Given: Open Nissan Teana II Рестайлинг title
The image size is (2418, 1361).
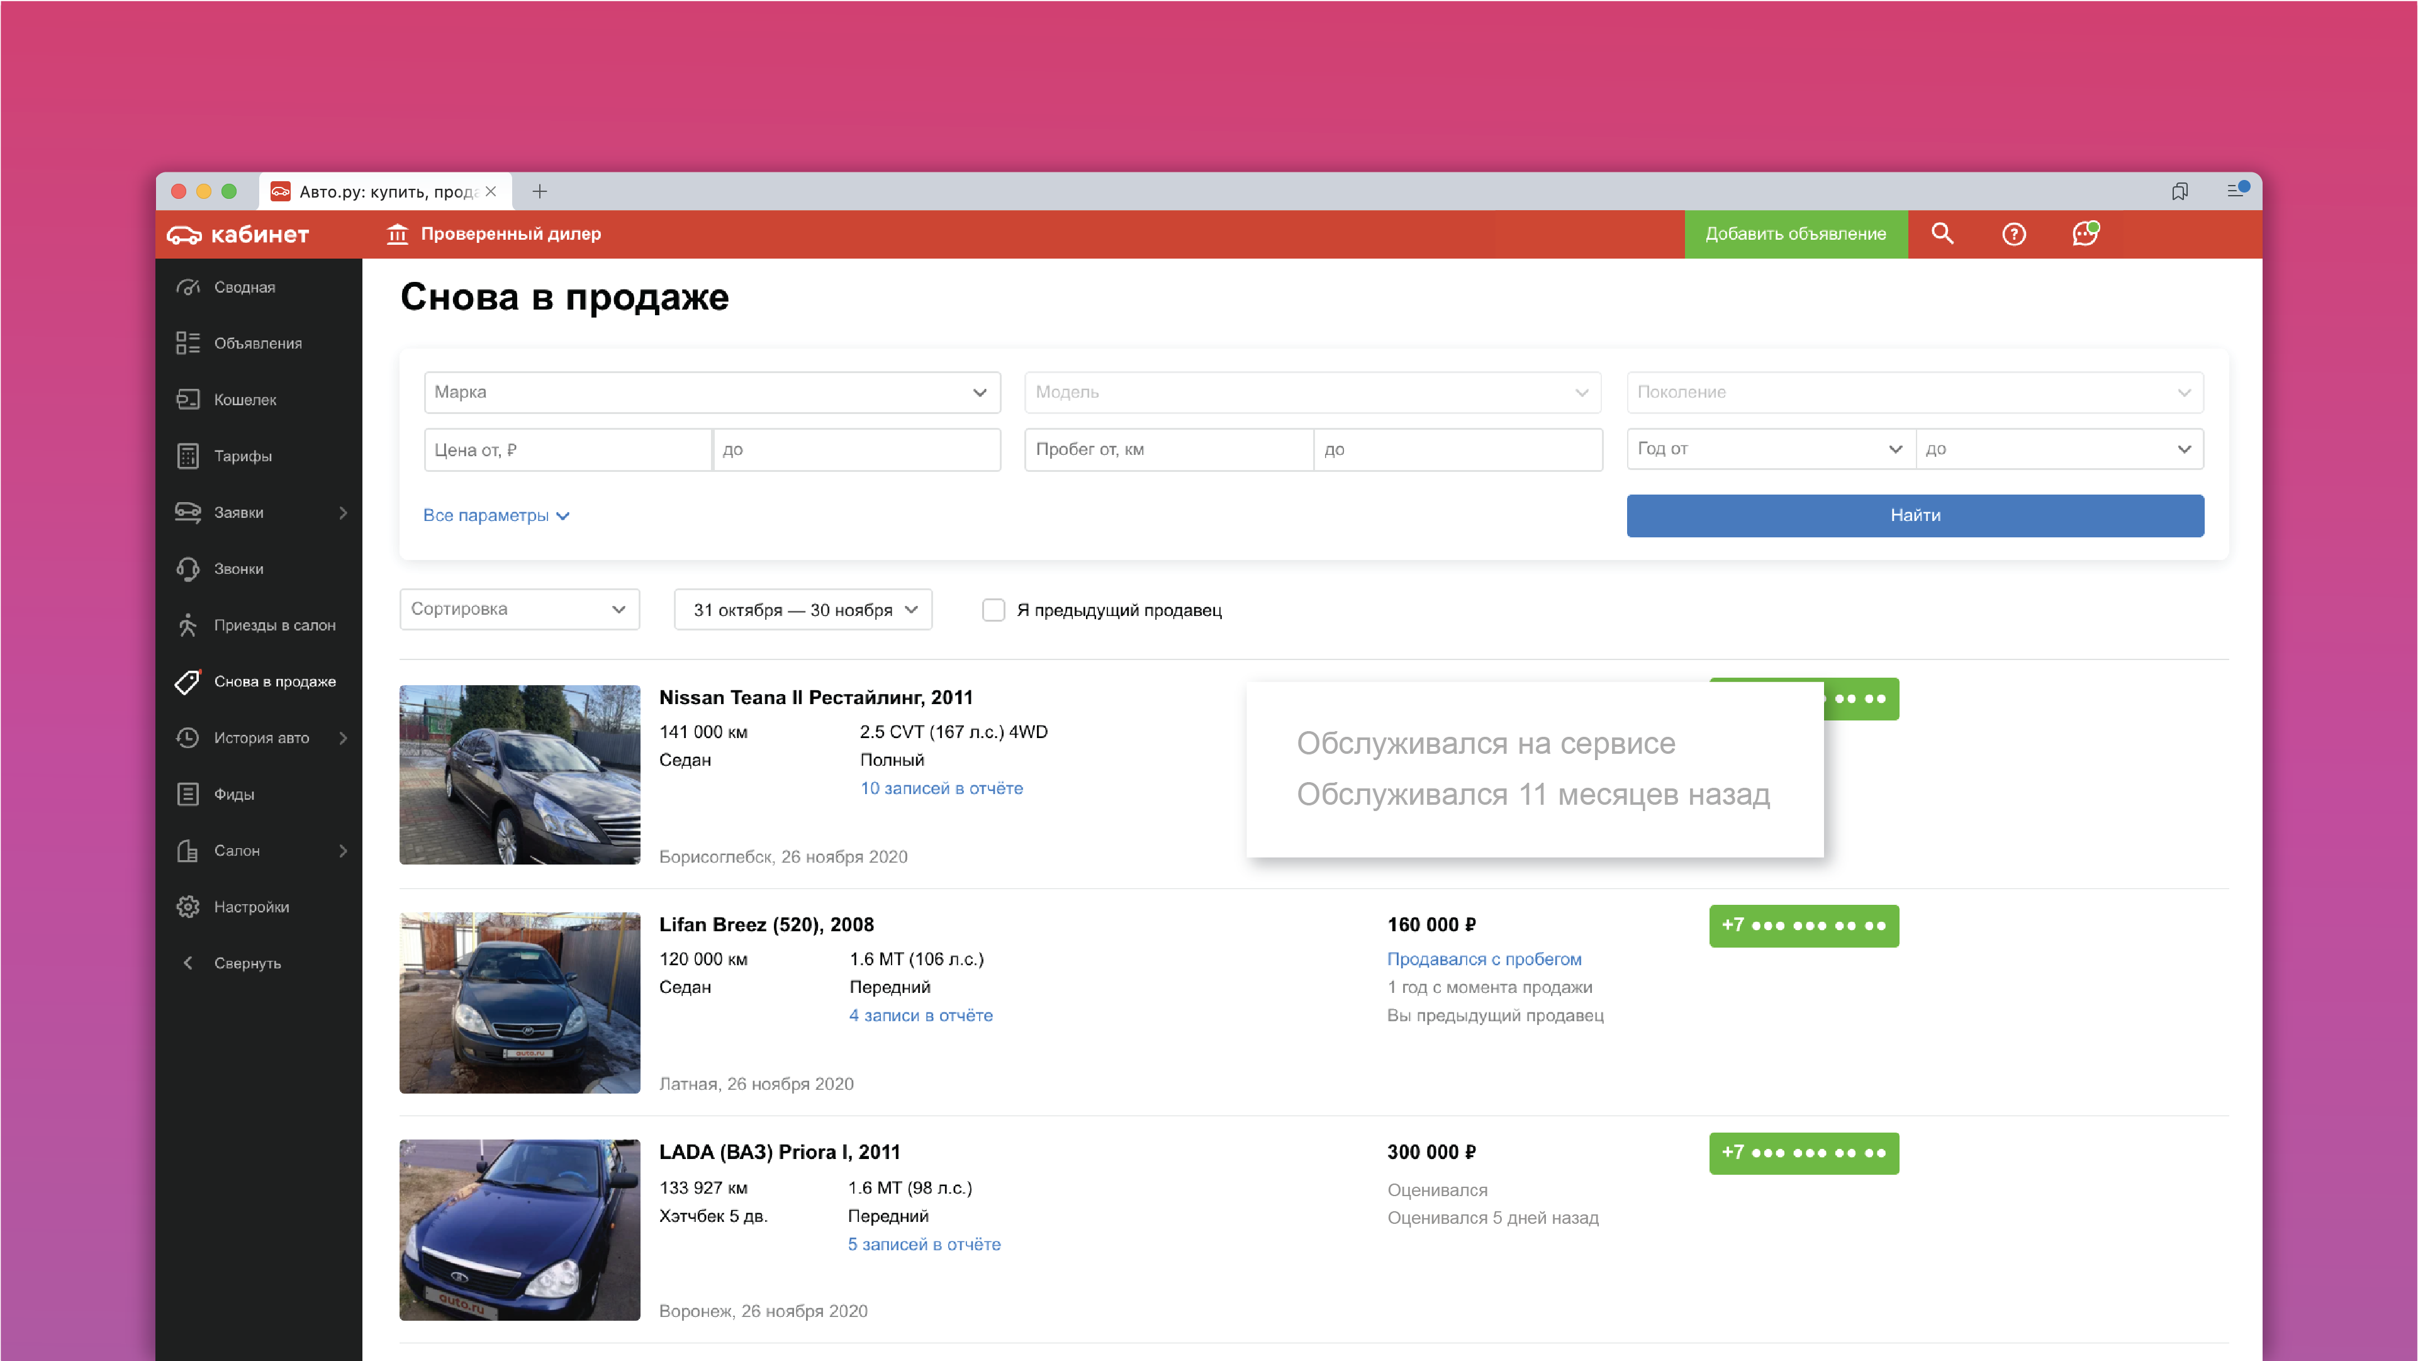Looking at the screenshot, I should (x=815, y=697).
